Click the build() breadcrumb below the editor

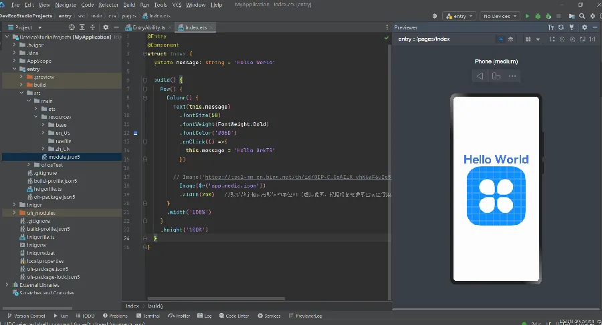pyautogui.click(x=156, y=306)
